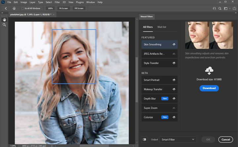Toggle the preview changes icon beside Output

(144, 140)
